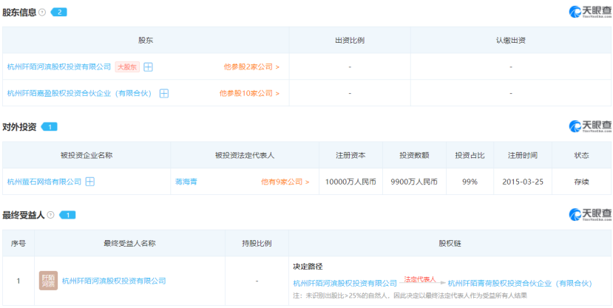Click 9900万人民币 investment amount cell
The width and height of the screenshot is (613, 308).
coord(414,182)
